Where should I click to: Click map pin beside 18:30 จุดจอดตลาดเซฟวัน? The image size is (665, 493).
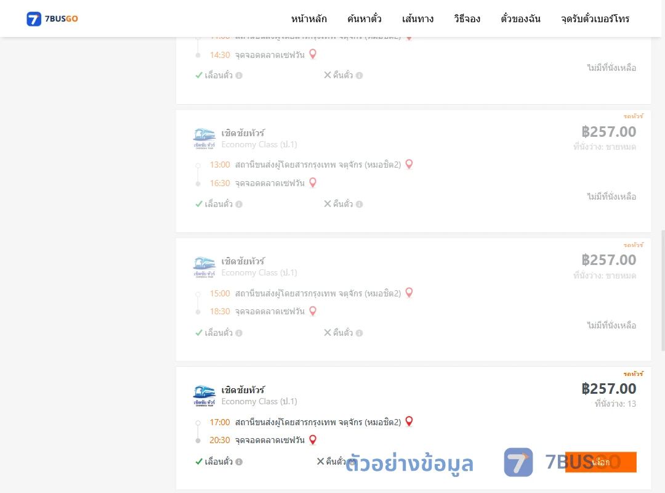point(313,311)
